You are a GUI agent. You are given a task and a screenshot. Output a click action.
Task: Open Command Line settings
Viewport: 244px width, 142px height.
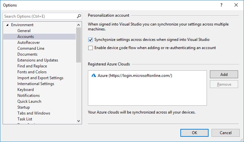(x=31, y=48)
